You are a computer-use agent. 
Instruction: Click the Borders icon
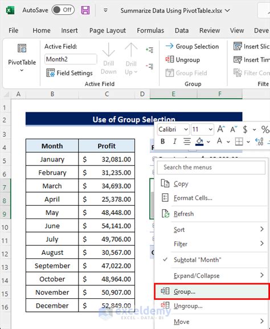(239, 141)
